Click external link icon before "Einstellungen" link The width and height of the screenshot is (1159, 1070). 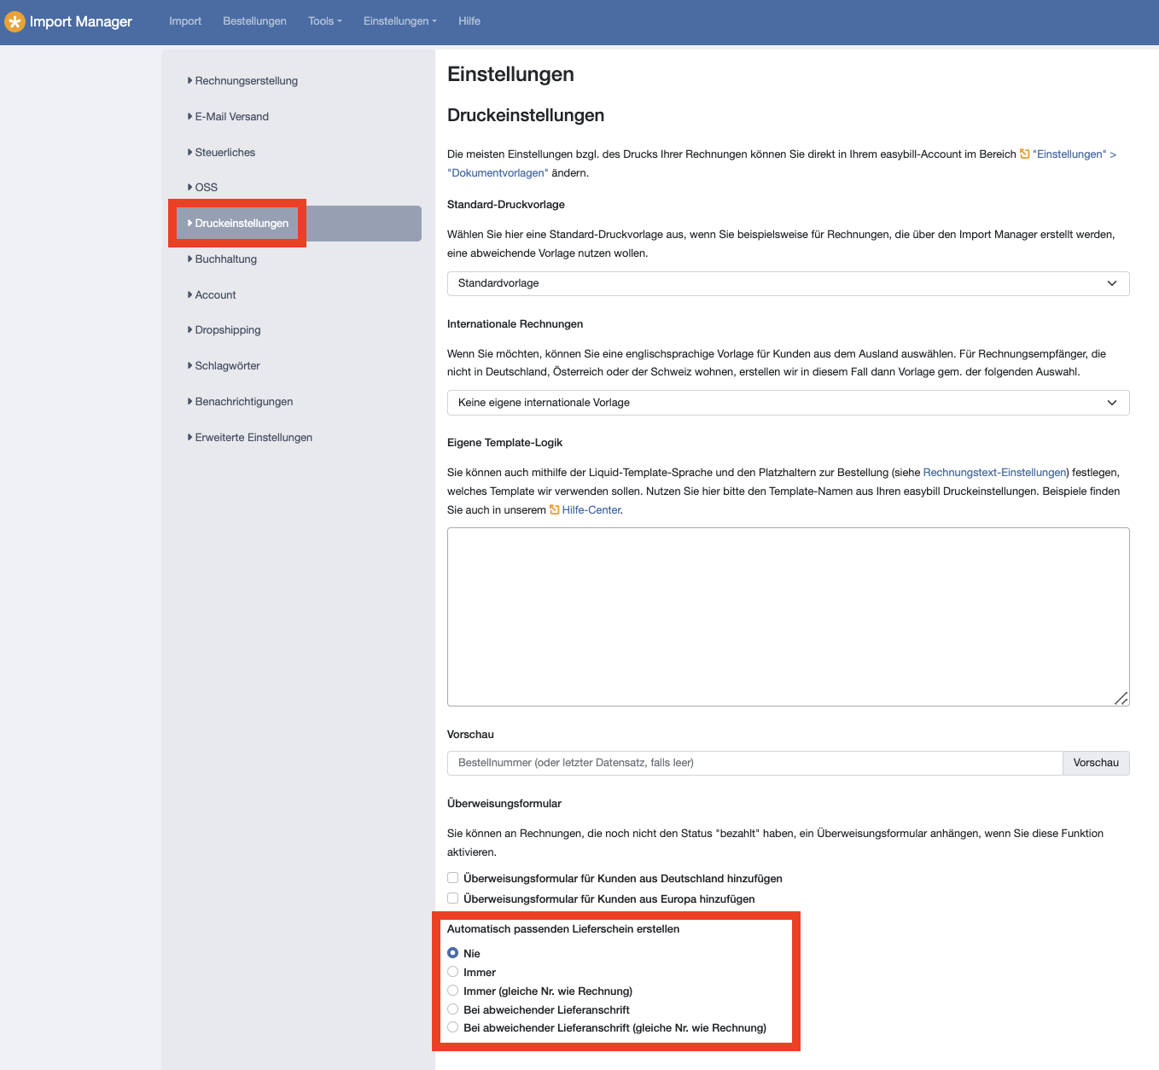(1024, 154)
